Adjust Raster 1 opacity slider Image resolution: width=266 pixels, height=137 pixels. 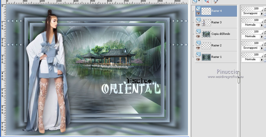tap(252, 55)
